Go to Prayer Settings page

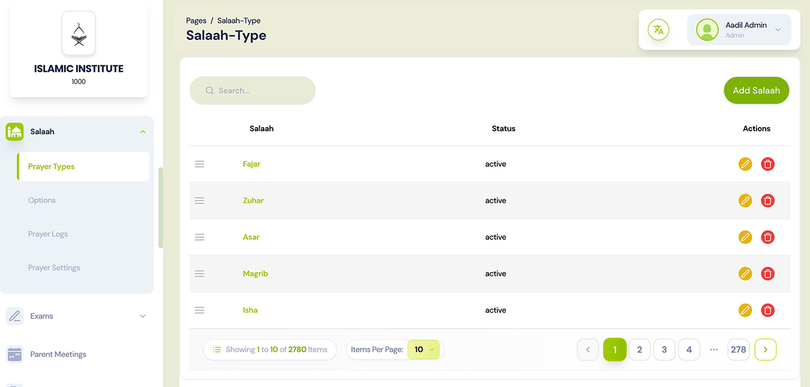[x=54, y=268]
